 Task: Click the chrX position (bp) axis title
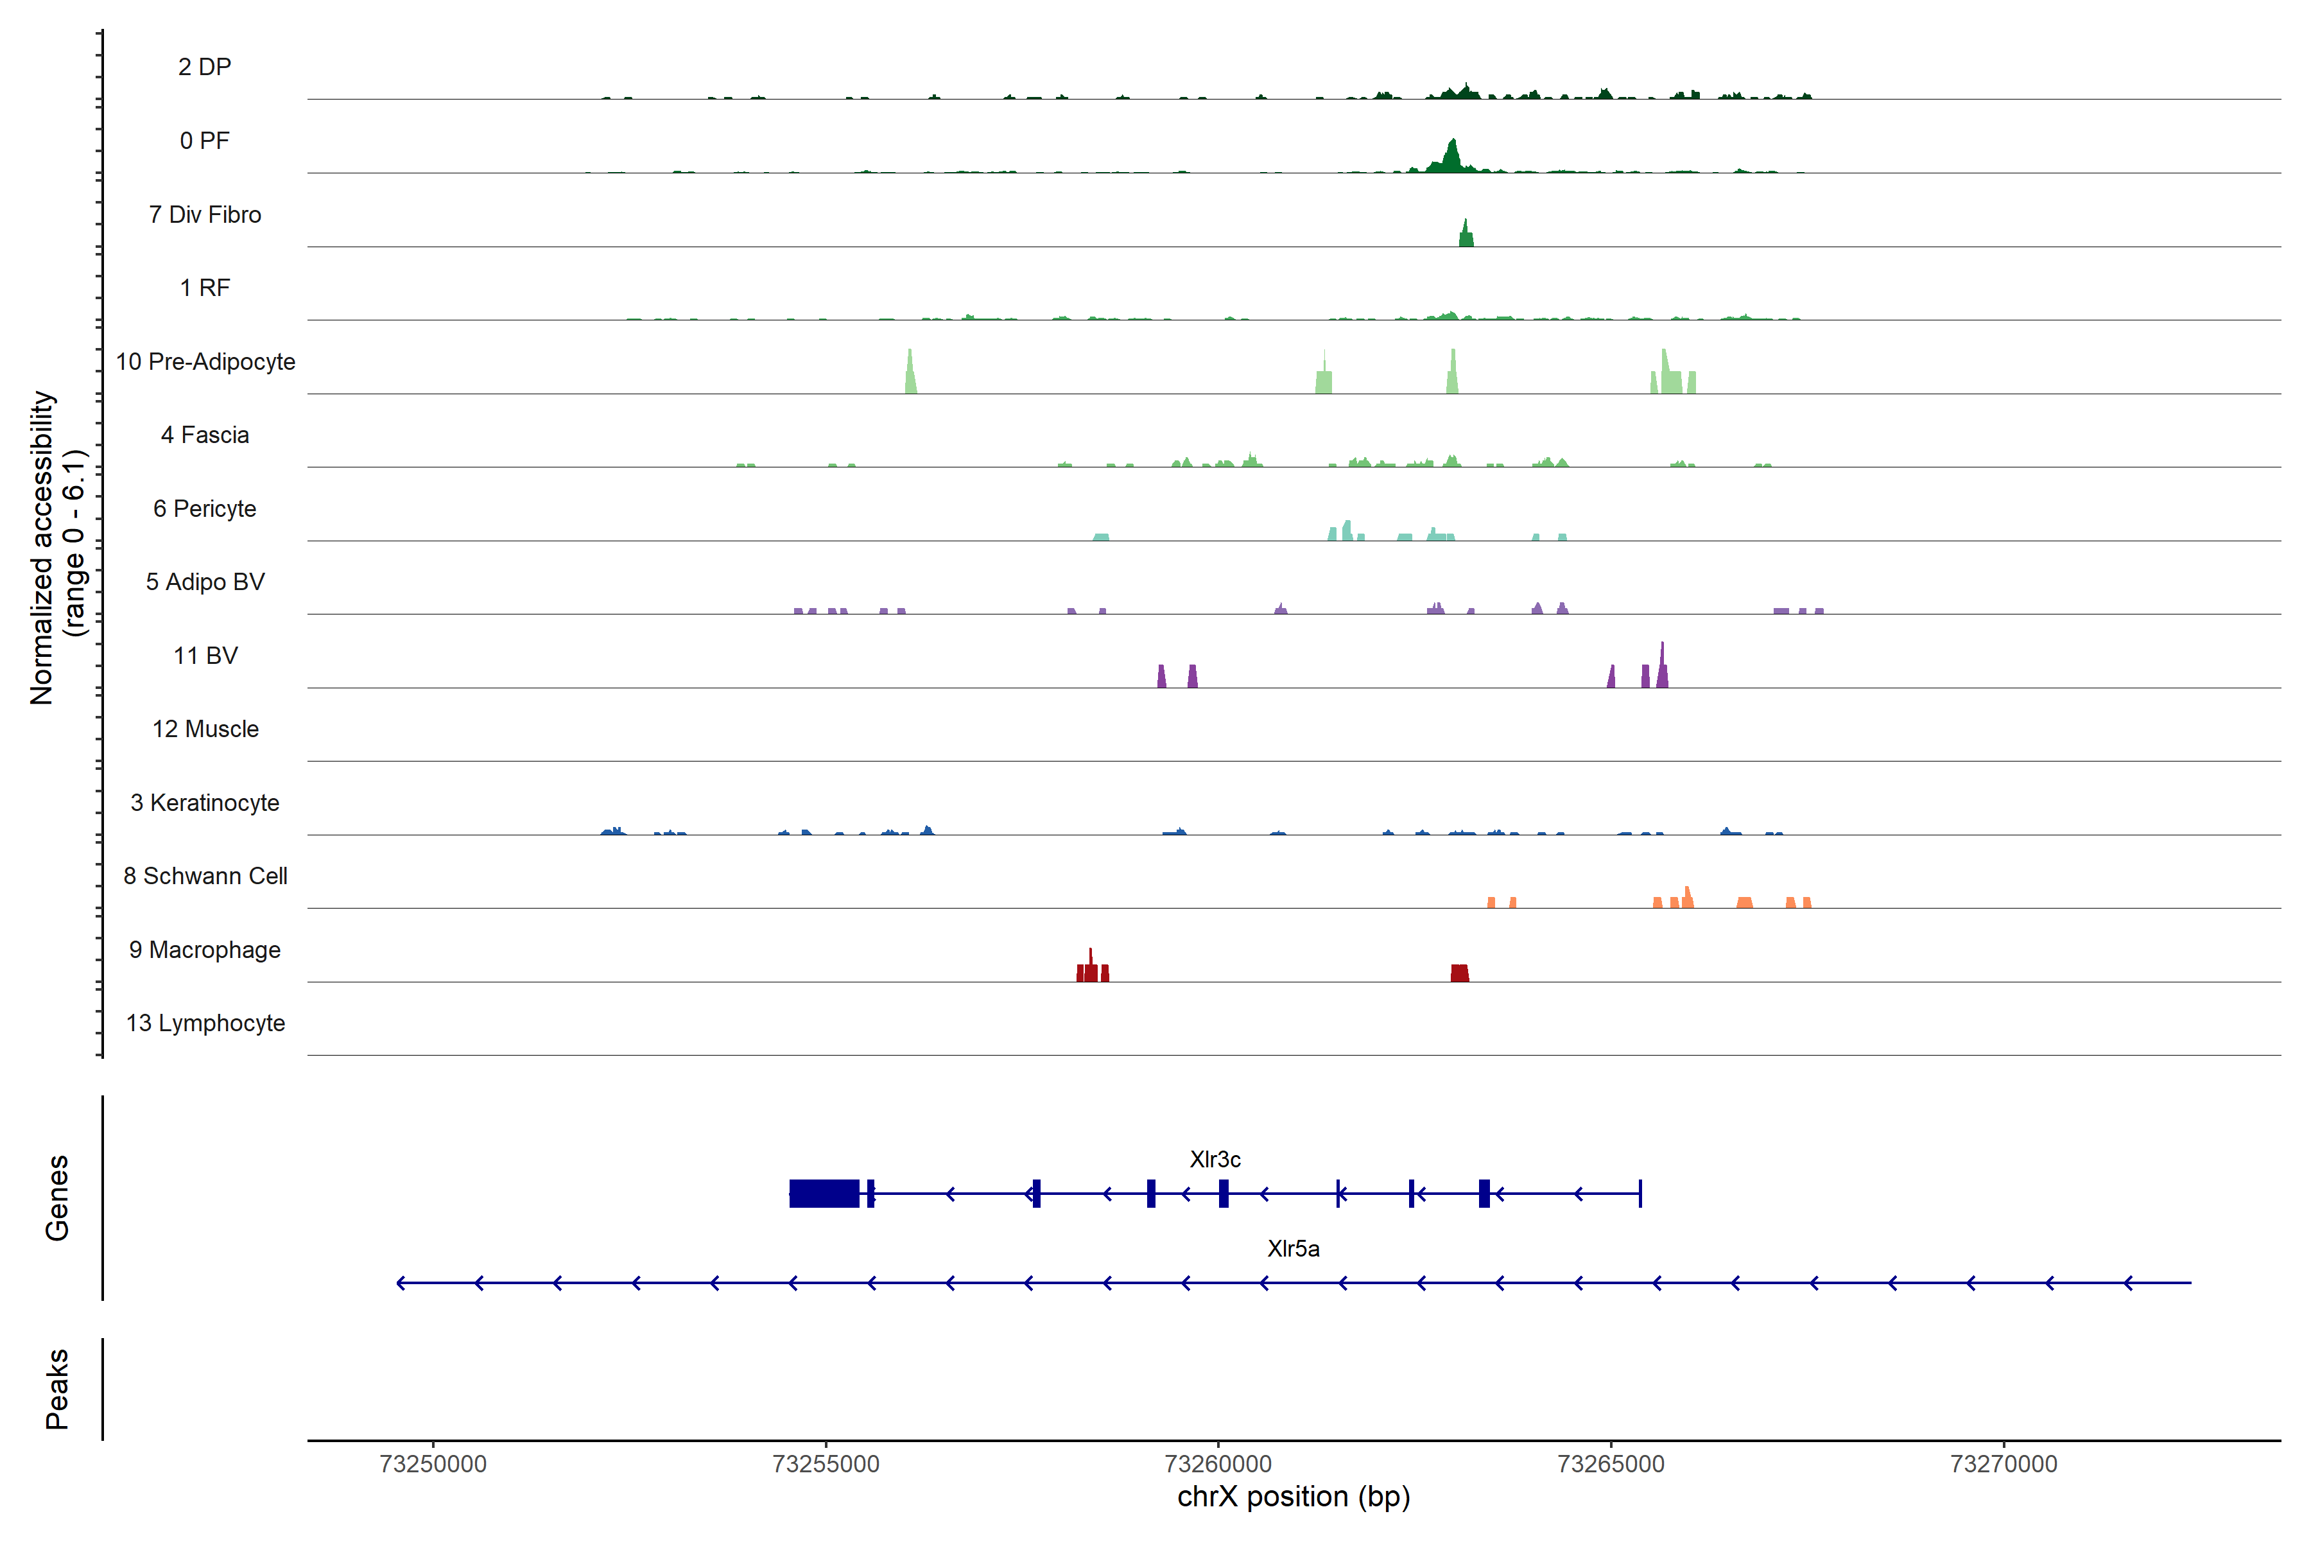[1293, 1497]
